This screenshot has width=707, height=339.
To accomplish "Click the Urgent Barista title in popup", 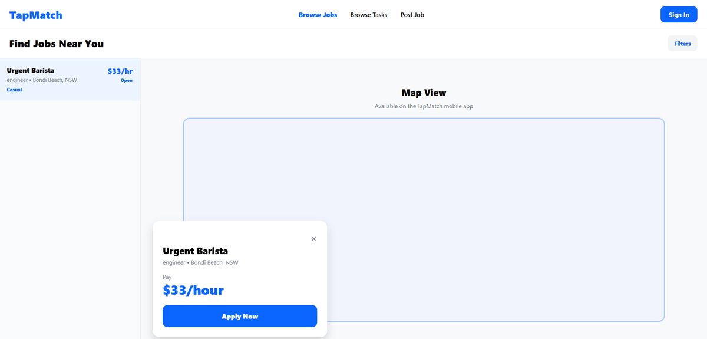I will (195, 251).
